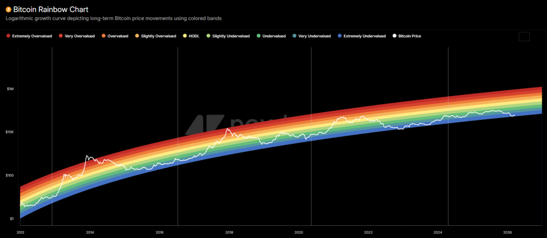Click the 2012 x-axis label
547x238 pixels.
pyautogui.click(x=20, y=232)
